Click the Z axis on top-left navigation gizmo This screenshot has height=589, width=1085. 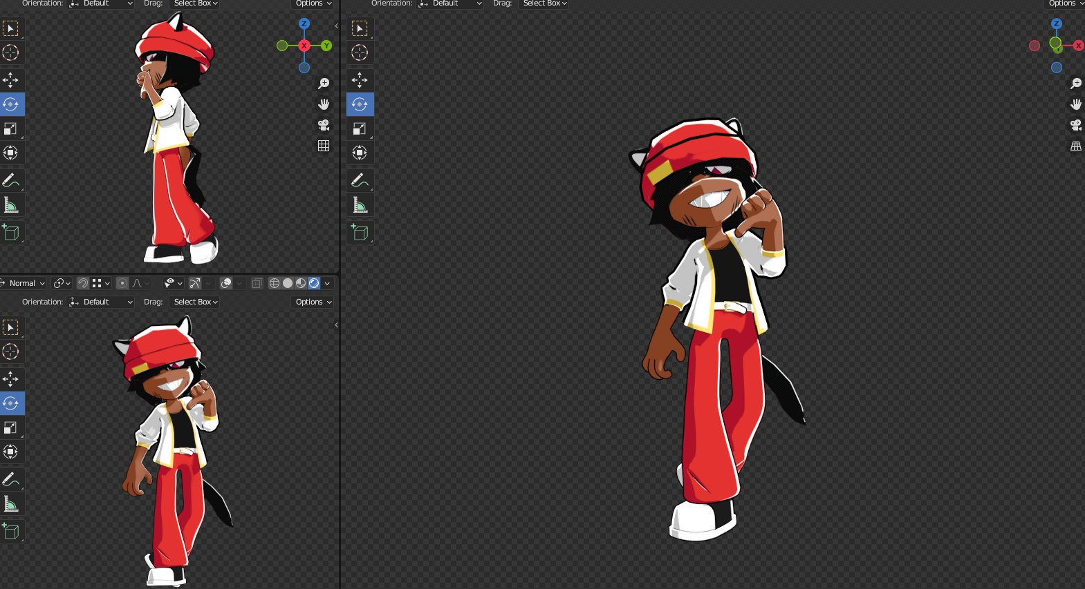304,23
